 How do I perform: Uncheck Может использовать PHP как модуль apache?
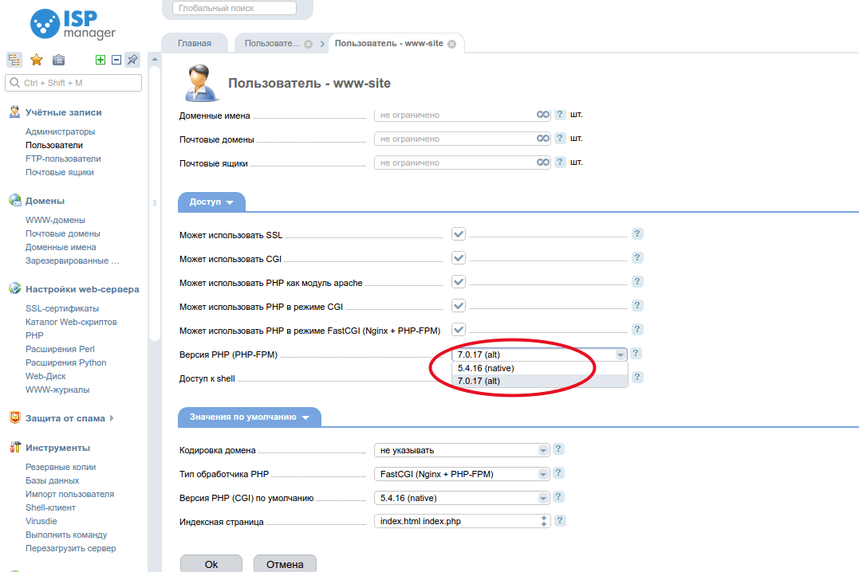point(458,281)
